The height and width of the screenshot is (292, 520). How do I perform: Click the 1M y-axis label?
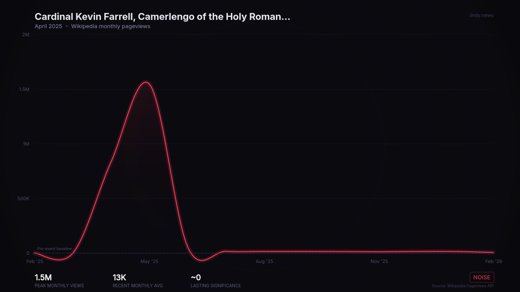26,144
